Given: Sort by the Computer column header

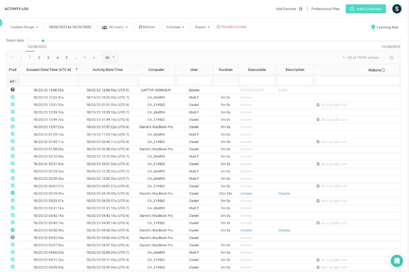Looking at the screenshot, I should [x=156, y=70].
